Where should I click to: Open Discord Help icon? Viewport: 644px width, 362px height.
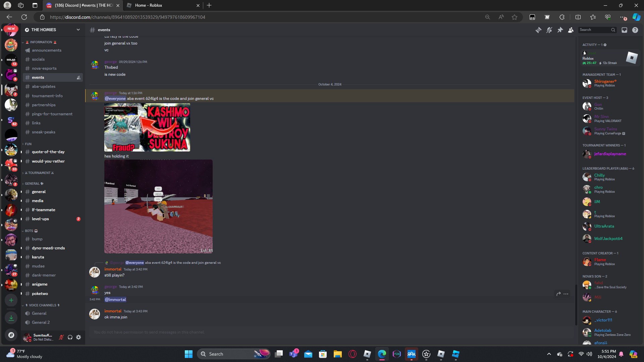635,30
